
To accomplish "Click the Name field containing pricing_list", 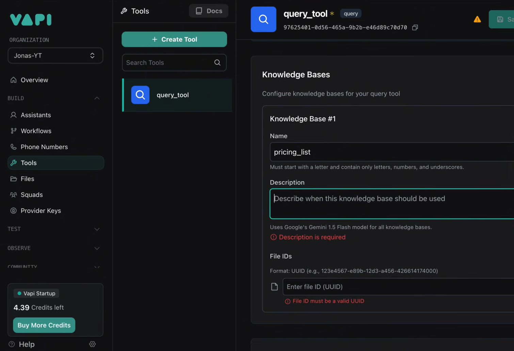I will [391, 152].
